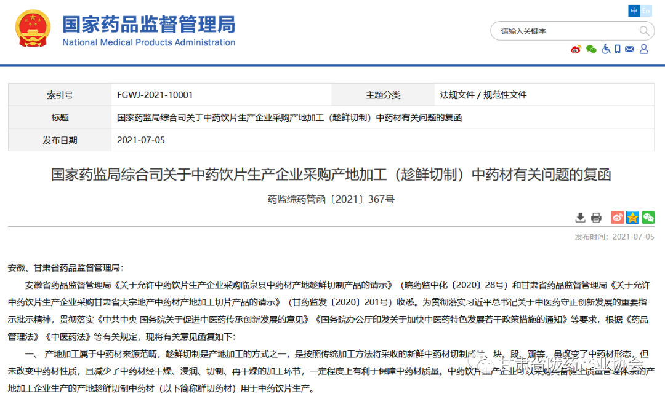Click the magnifier search icon

point(644,31)
